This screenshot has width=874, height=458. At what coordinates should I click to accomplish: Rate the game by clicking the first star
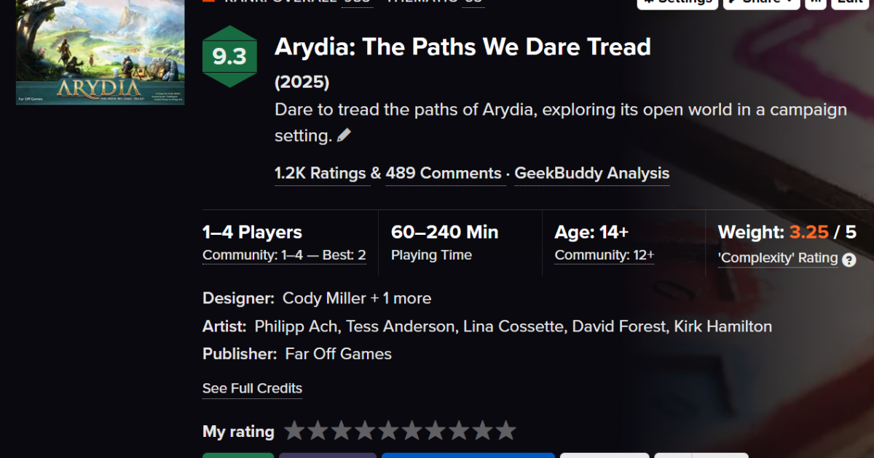click(x=294, y=430)
